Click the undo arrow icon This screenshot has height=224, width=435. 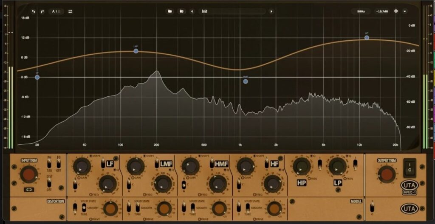34,11
